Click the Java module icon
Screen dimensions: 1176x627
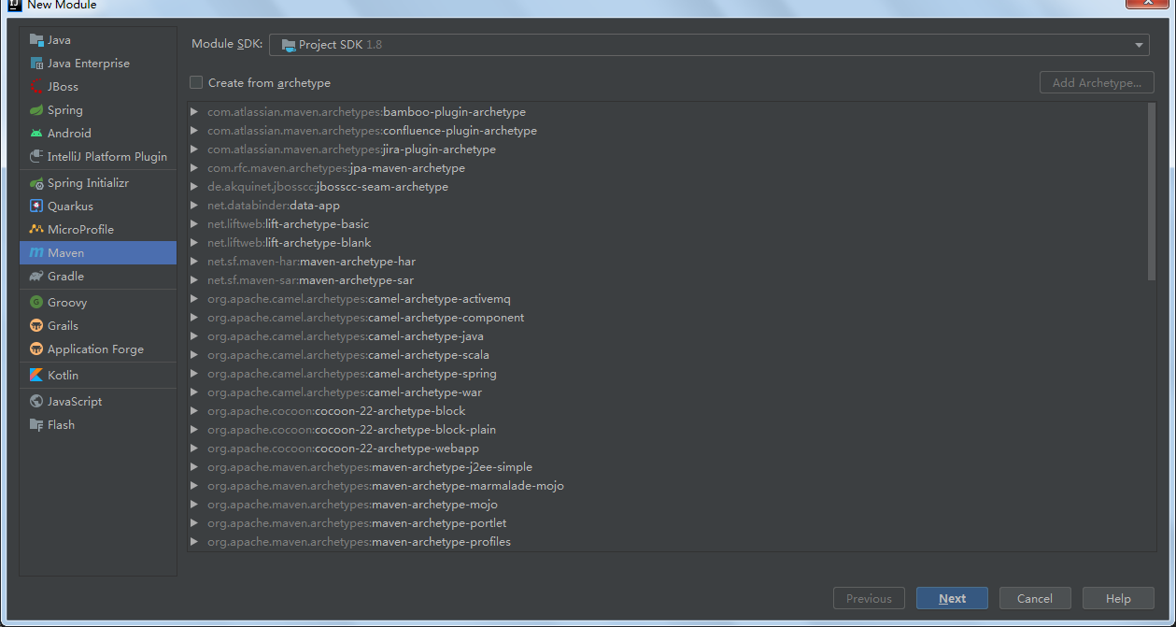(x=36, y=40)
